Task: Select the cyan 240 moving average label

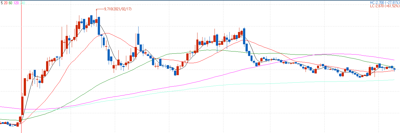Action: (x=23, y=3)
